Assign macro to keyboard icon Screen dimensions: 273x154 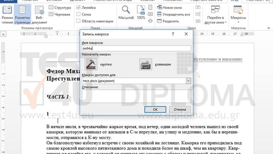pos(145,64)
